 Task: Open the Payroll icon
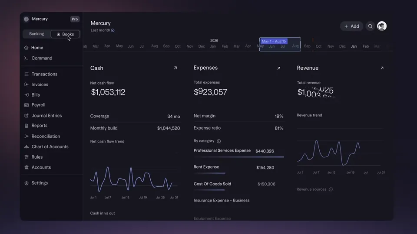[26, 105]
